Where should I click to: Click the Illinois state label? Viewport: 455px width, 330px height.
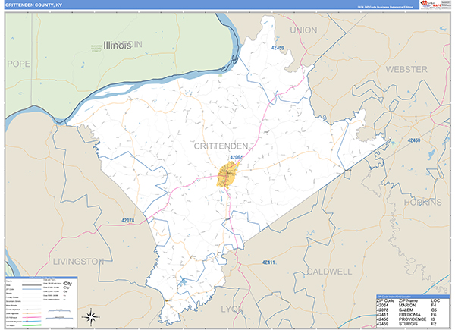pyautogui.click(x=118, y=46)
